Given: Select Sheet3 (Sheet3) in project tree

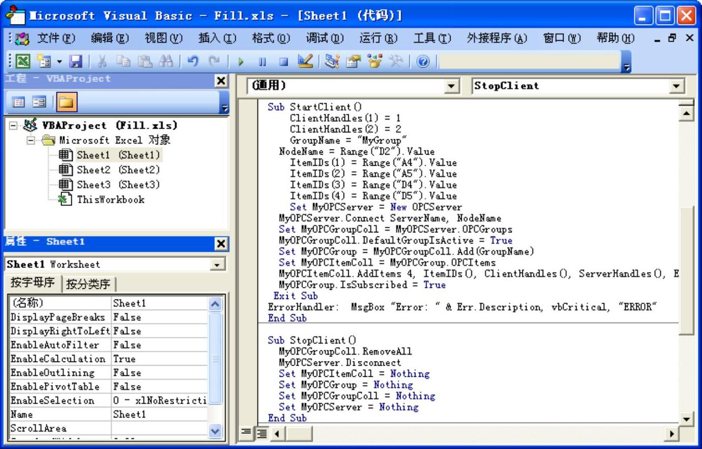Looking at the screenshot, I should tap(118, 185).
